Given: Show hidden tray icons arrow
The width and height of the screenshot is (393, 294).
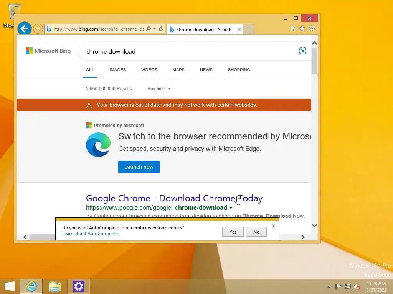Looking at the screenshot, I should [x=329, y=287].
